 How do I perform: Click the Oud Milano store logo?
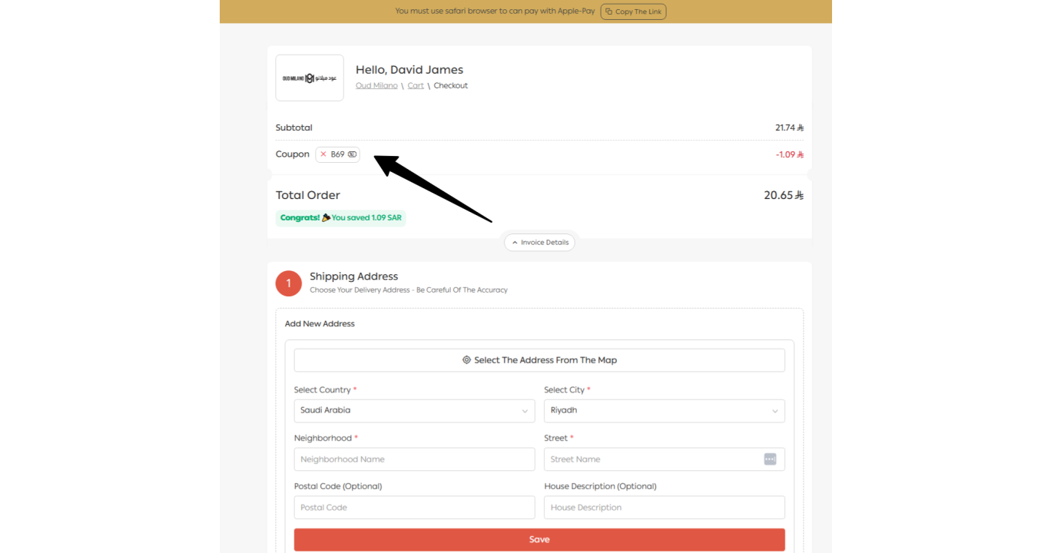click(310, 78)
